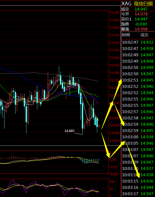The width and height of the screenshot is (155, 197).
Task: Select tick row 10:02:51 priced 14.945
Action: 138,80
